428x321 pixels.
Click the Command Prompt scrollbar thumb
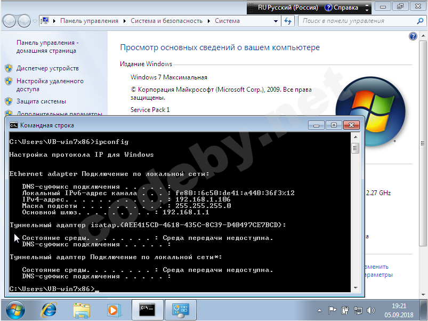(x=355, y=148)
